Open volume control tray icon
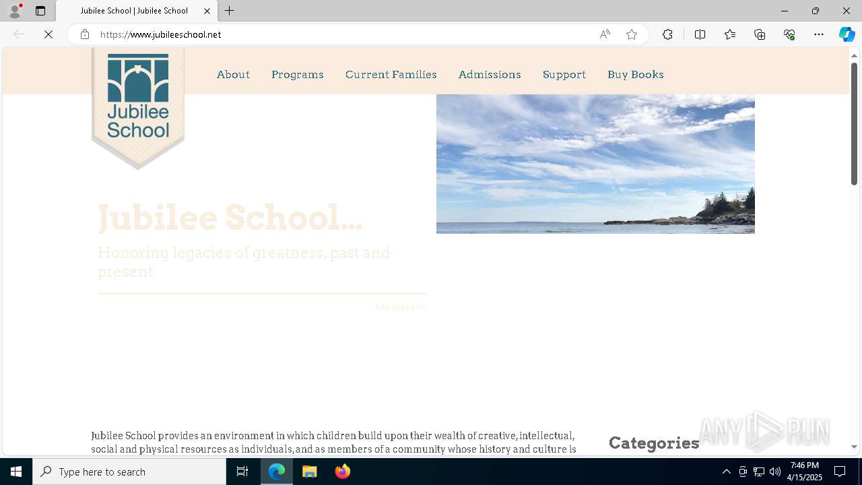 click(775, 472)
